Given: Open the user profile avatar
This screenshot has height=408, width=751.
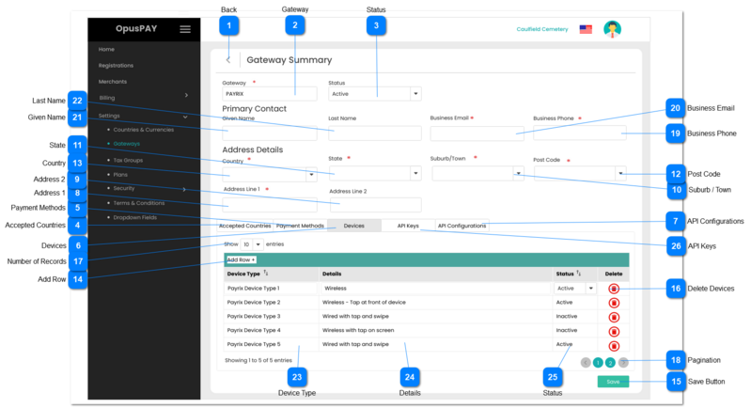Looking at the screenshot, I should (x=612, y=29).
